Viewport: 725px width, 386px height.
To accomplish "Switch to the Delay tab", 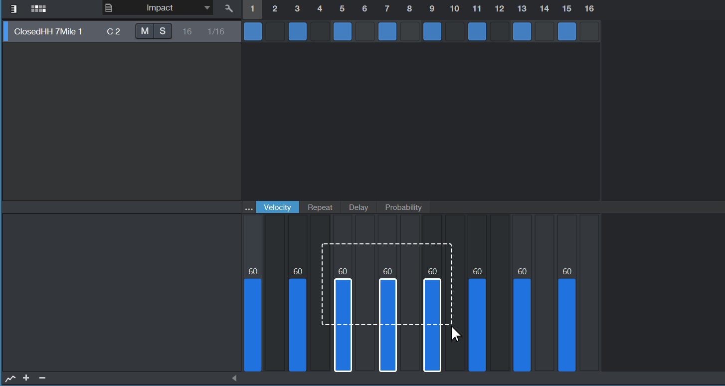I will (359, 207).
